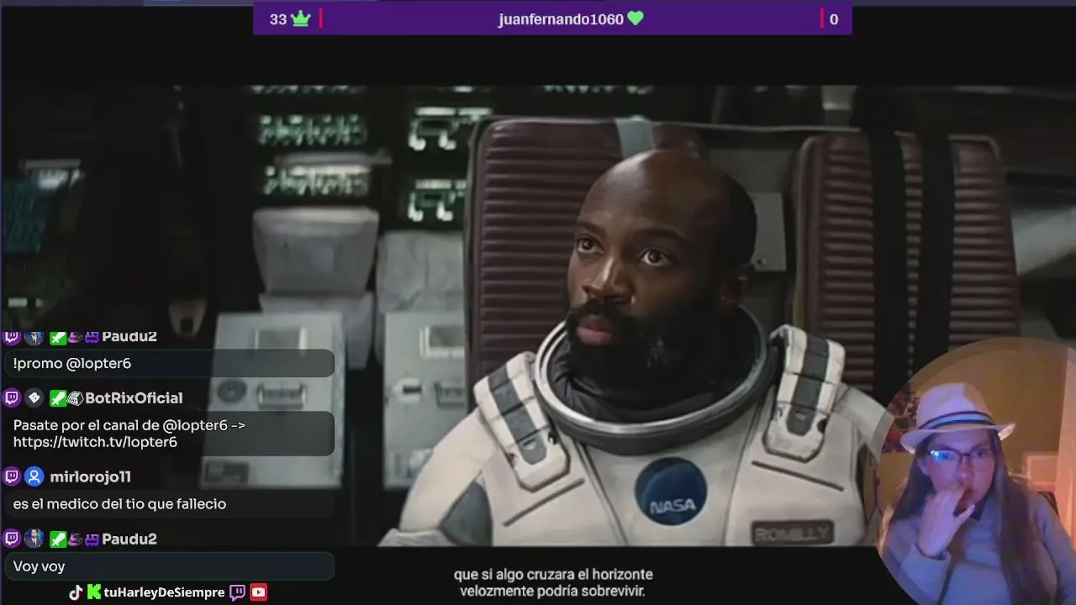Click the green sword badge above '!promo @lopter6'
This screenshot has width=1076, height=605.
(x=57, y=337)
